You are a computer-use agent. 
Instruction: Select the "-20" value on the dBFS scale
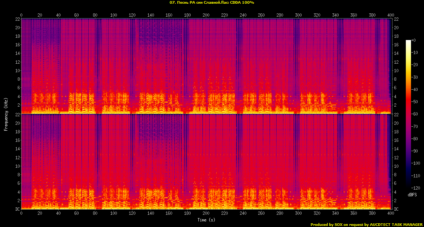pyautogui.click(x=414, y=65)
